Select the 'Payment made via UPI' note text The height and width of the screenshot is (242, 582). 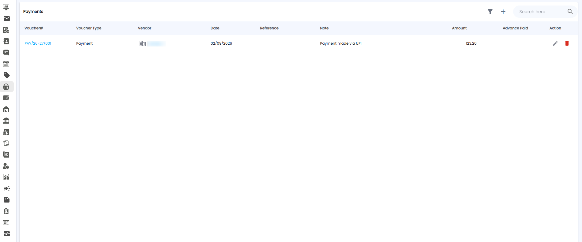tap(341, 43)
